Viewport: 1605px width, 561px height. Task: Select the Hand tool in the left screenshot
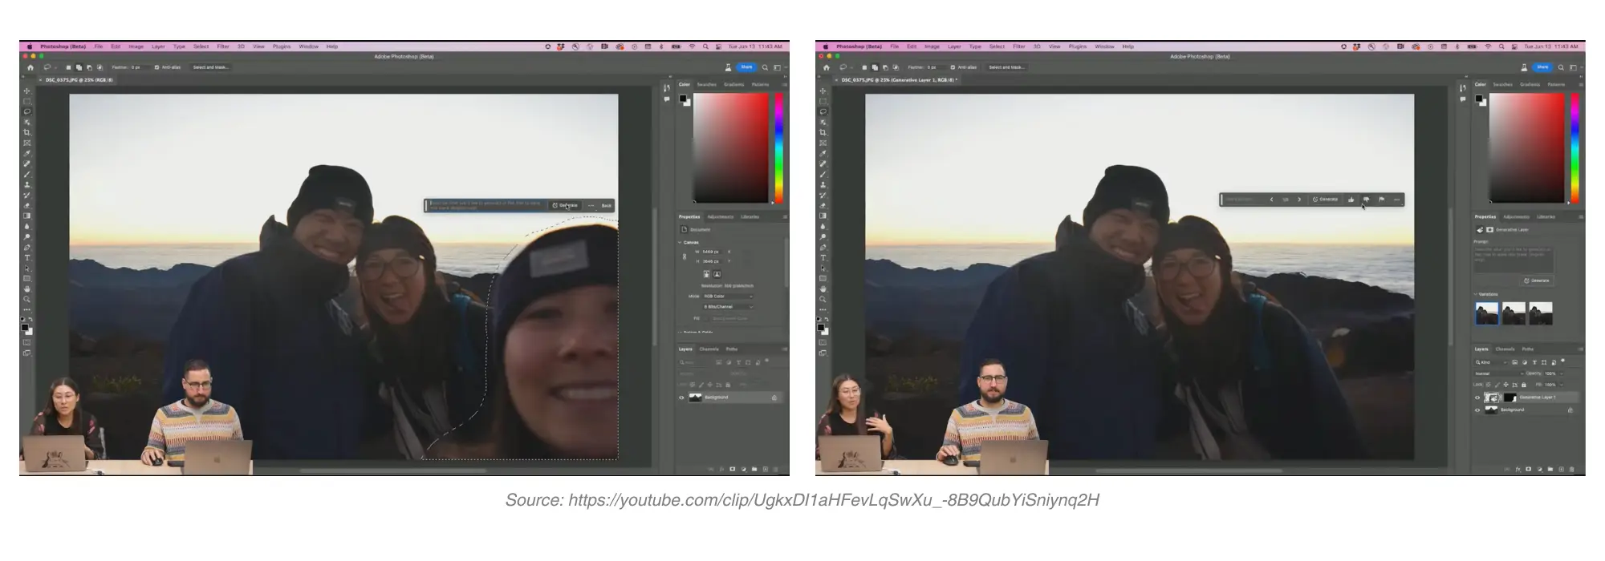pyautogui.click(x=26, y=289)
